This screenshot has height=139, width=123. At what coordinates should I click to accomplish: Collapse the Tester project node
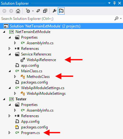click(x=4, y=99)
